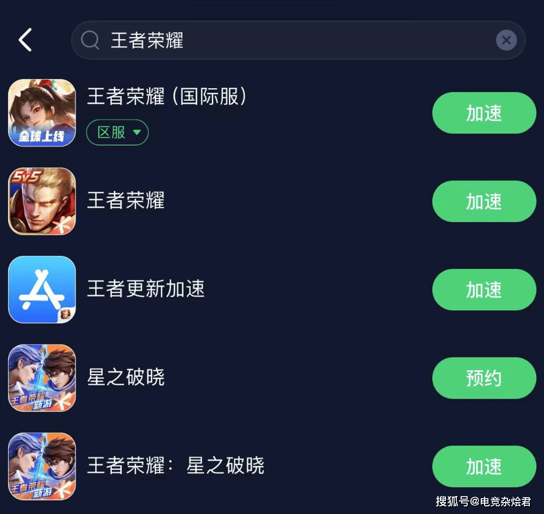Select the 王者荣耀 (国际服) title text
This screenshot has width=544, height=514.
pyautogui.click(x=167, y=96)
